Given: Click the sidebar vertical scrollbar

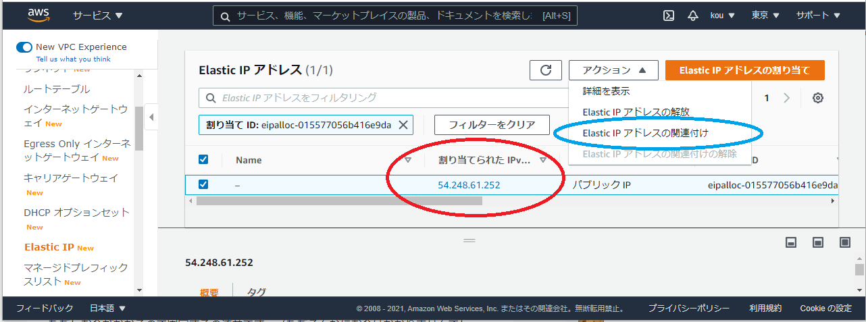Looking at the screenshot, I should pyautogui.click(x=138, y=128).
